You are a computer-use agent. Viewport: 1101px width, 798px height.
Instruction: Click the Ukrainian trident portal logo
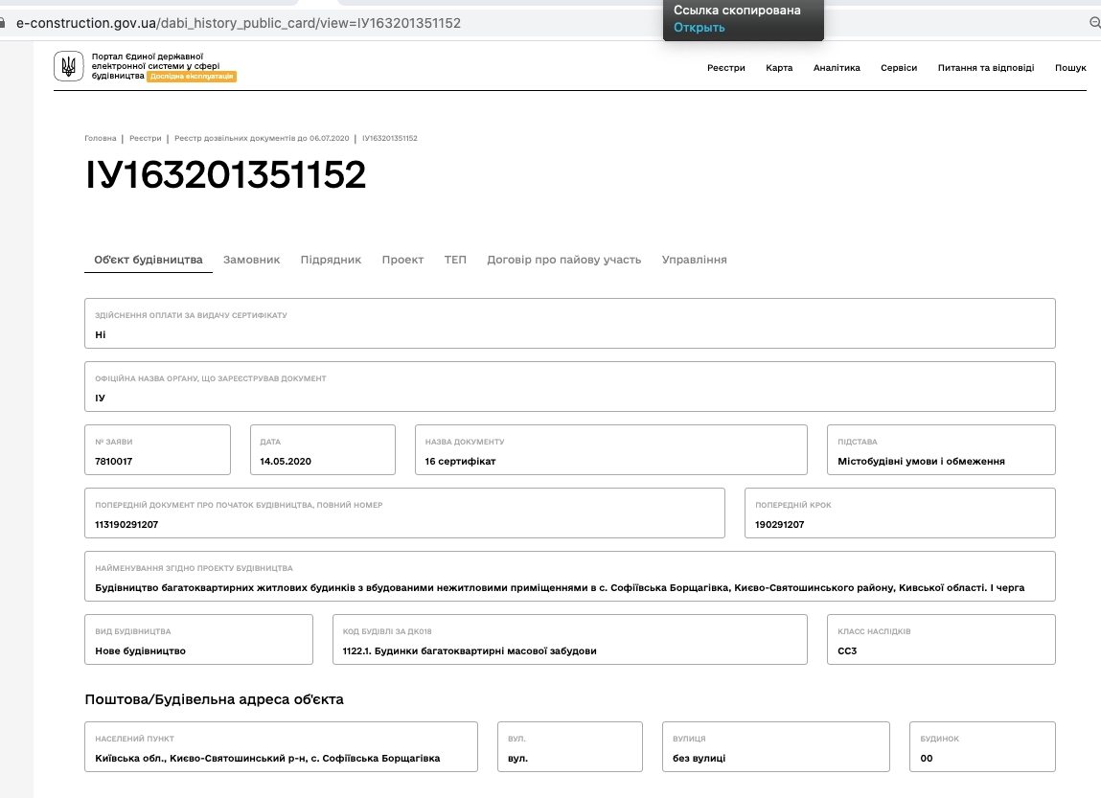coord(69,67)
